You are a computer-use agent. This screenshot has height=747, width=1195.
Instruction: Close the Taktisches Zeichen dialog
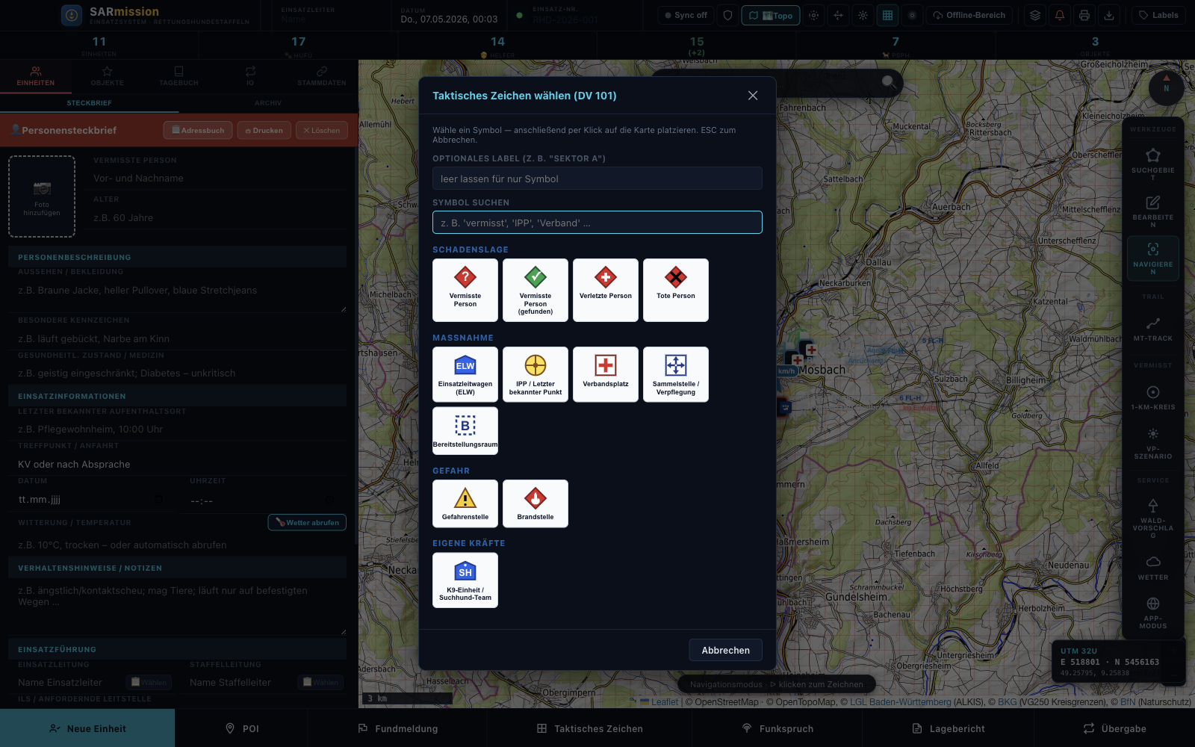753,96
